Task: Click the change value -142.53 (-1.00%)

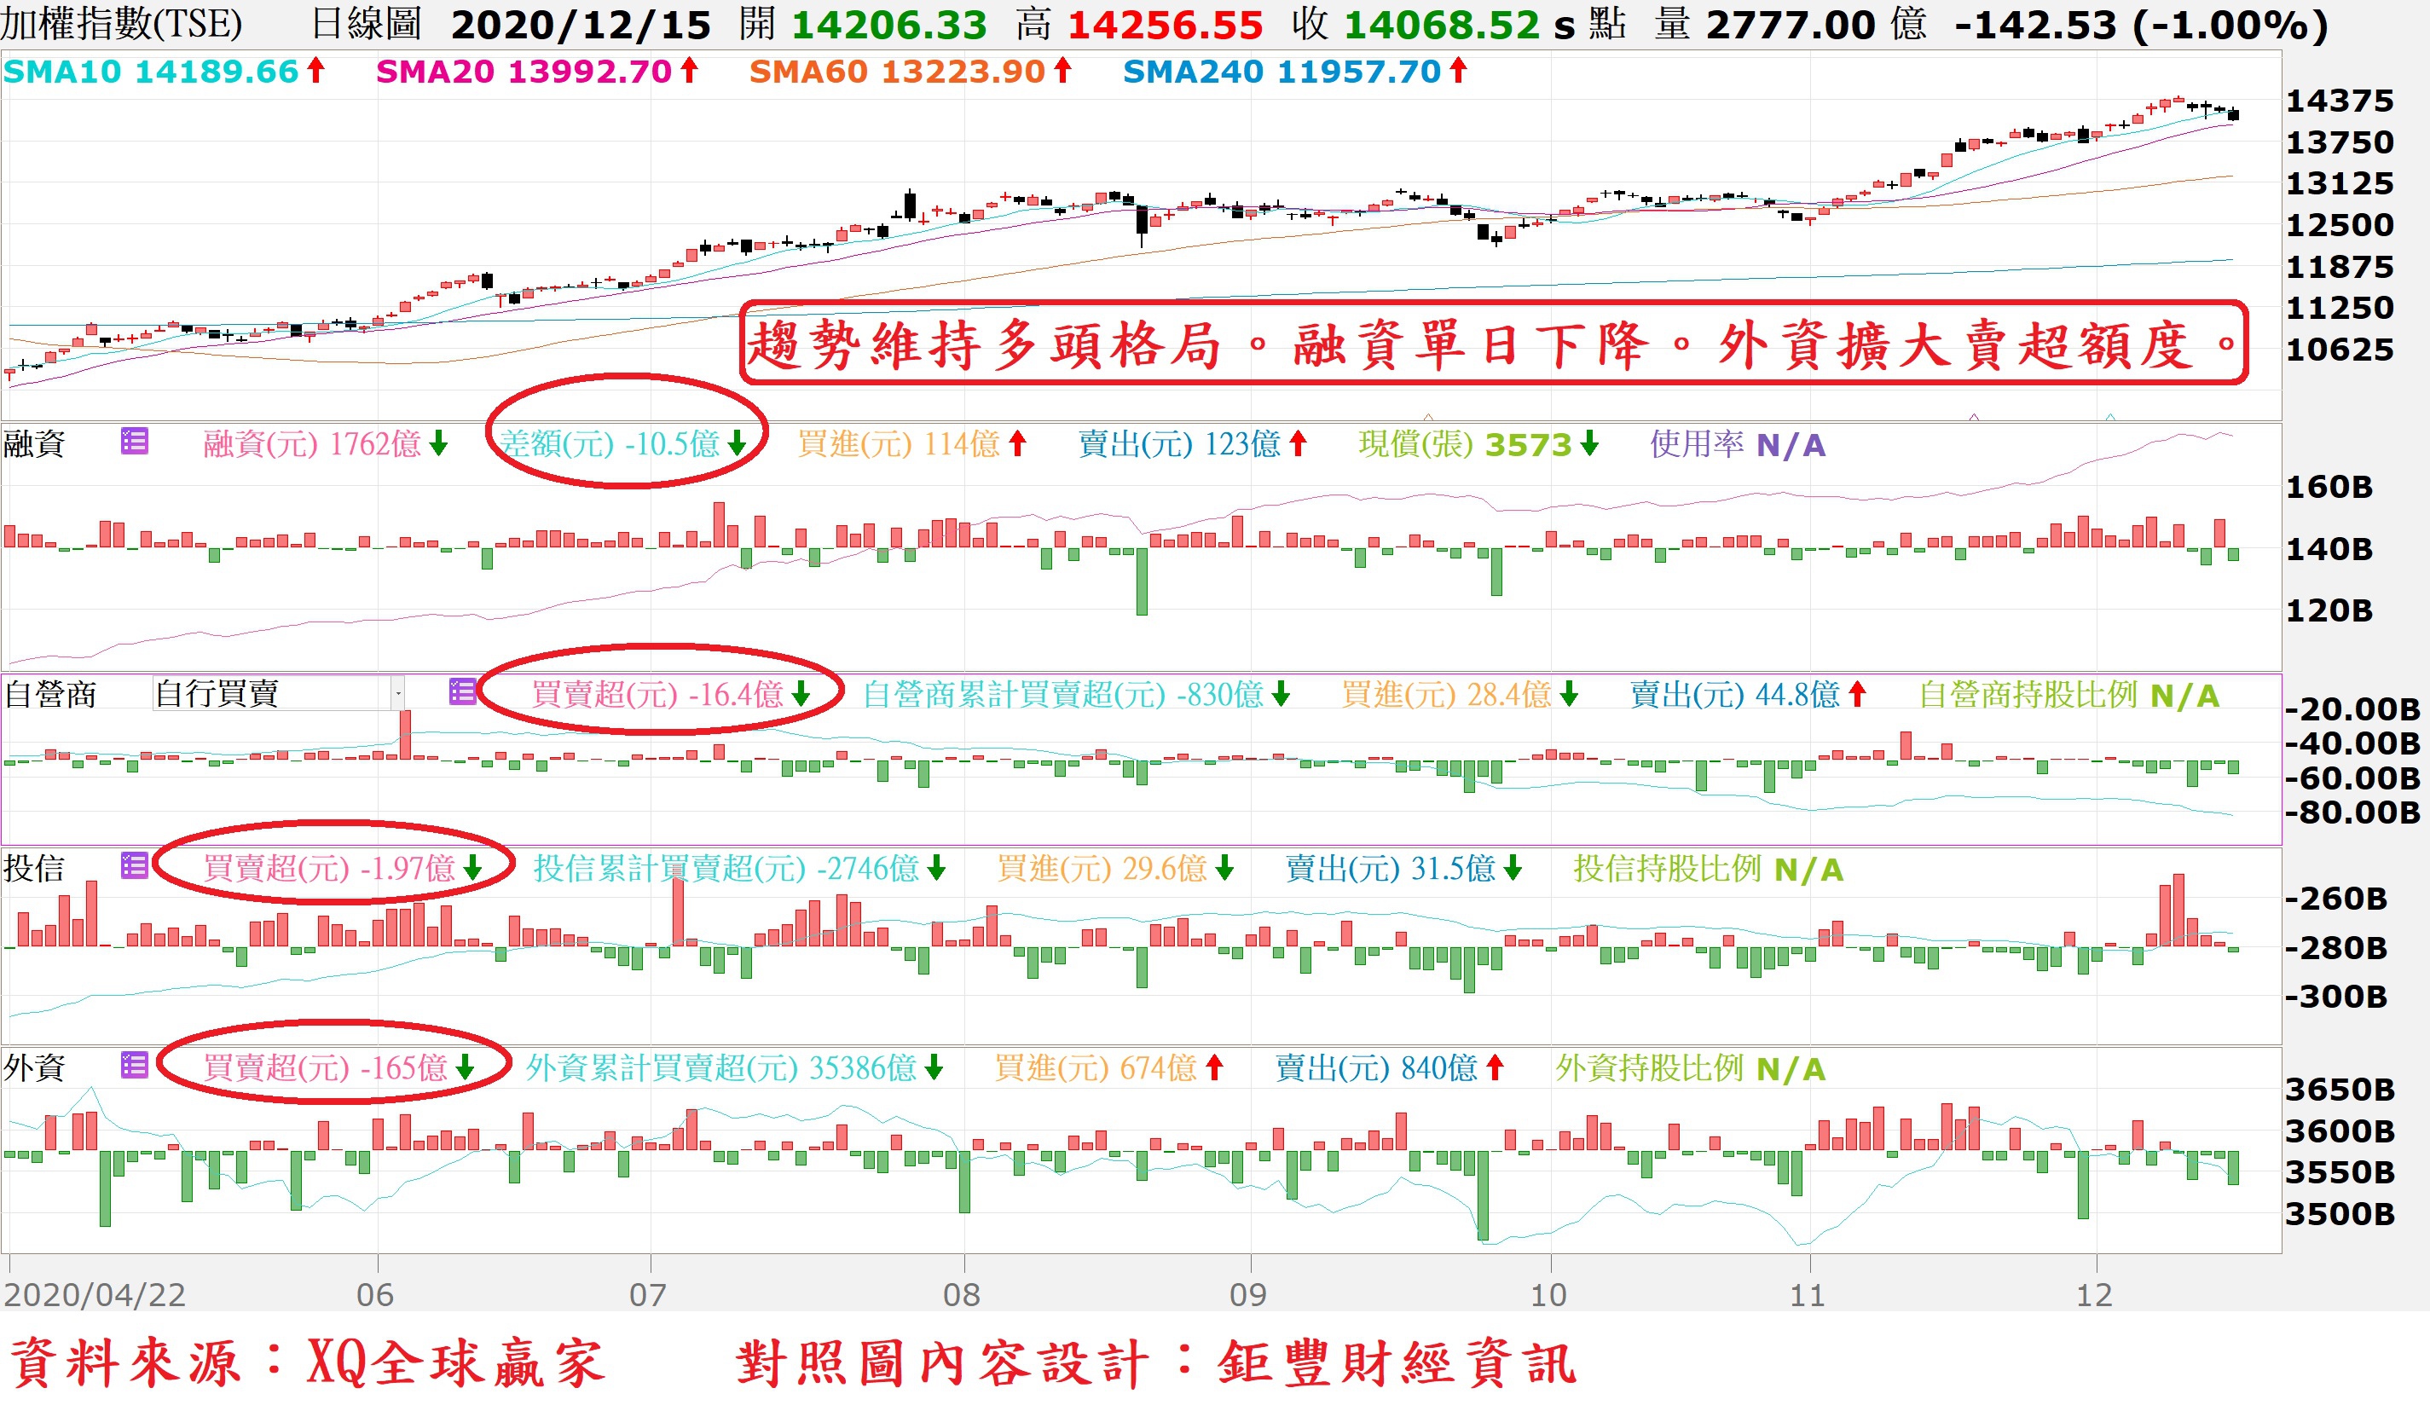Action: (2141, 26)
